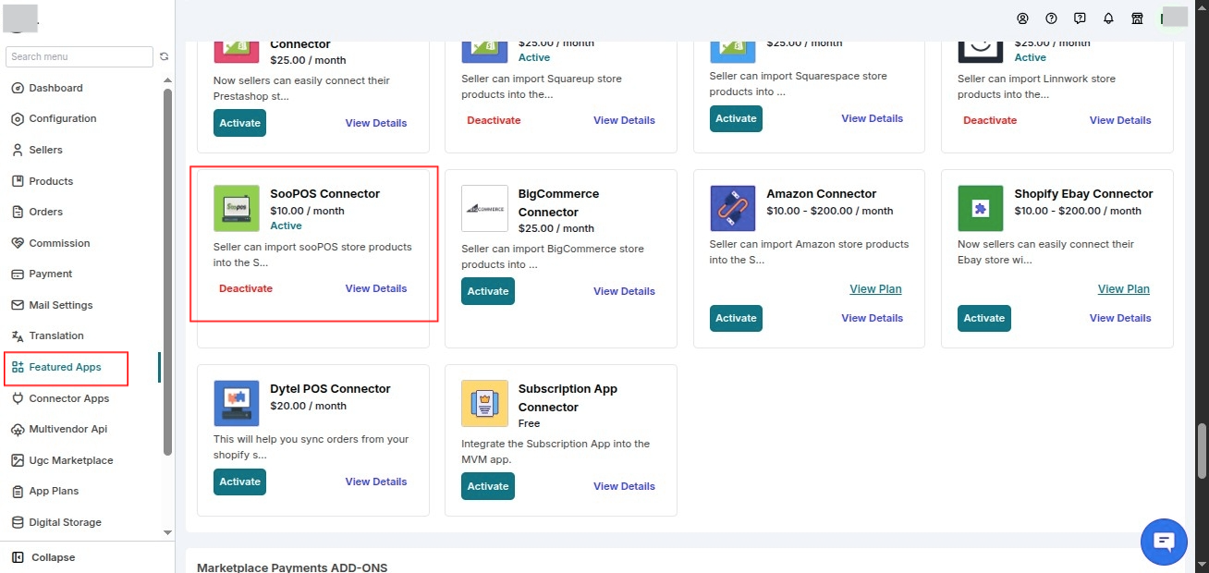Focus the Search menu field
This screenshot has height=573, width=1209.
79,56
